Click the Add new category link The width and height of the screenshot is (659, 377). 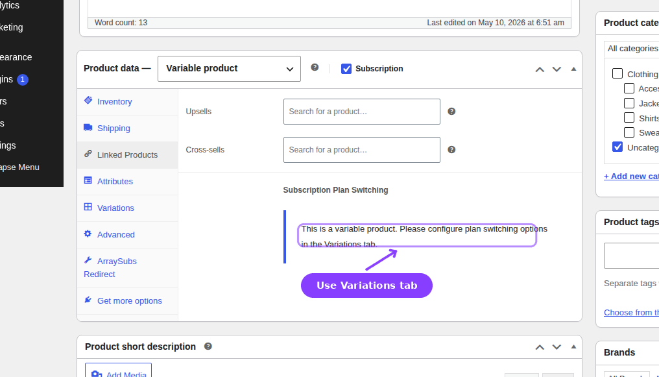click(x=631, y=176)
